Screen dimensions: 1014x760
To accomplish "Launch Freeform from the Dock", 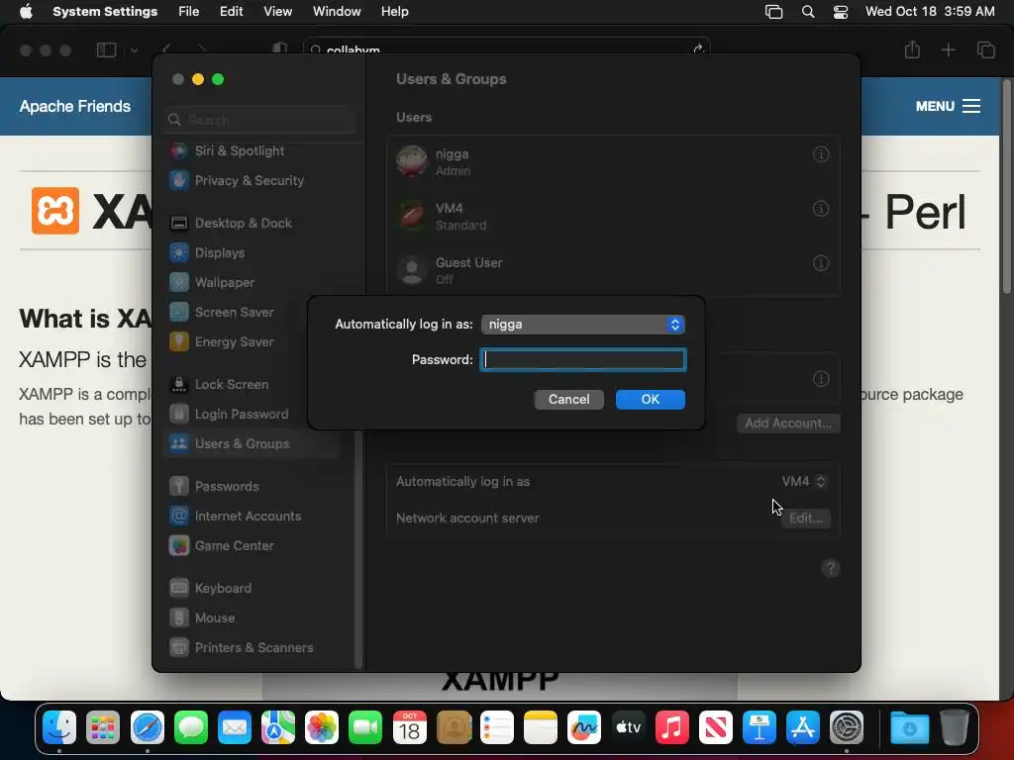I will pyautogui.click(x=584, y=727).
